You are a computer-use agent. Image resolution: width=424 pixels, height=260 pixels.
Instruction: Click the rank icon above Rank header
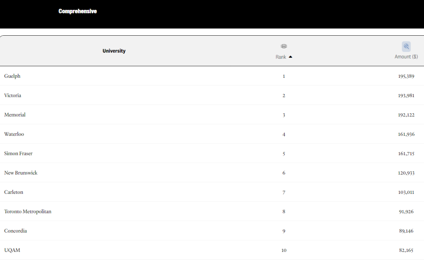[x=284, y=46]
